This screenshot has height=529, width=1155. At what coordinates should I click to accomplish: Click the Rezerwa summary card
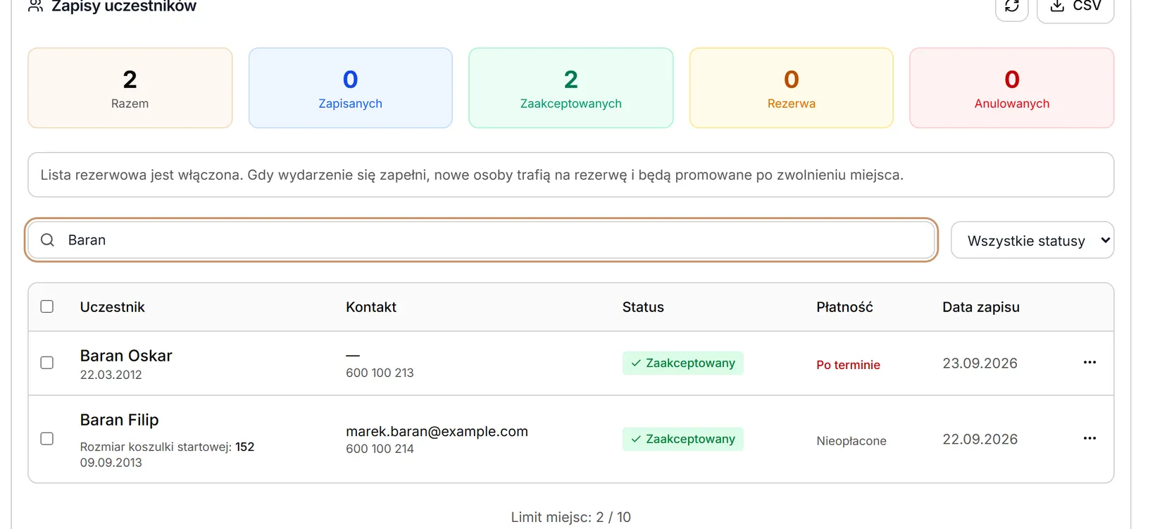[x=792, y=88]
